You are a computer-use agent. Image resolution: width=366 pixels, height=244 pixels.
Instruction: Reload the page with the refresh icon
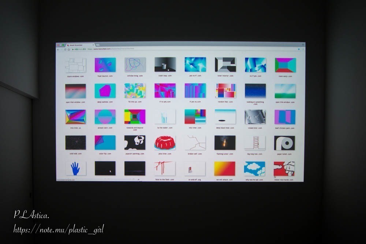click(x=65, y=49)
